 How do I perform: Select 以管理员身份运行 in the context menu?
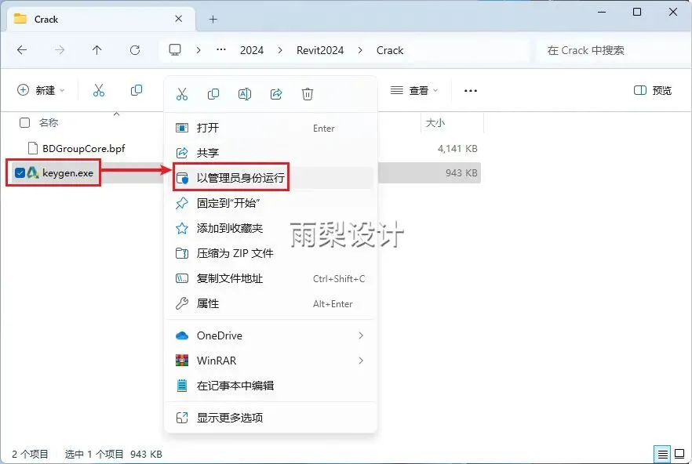270,178
